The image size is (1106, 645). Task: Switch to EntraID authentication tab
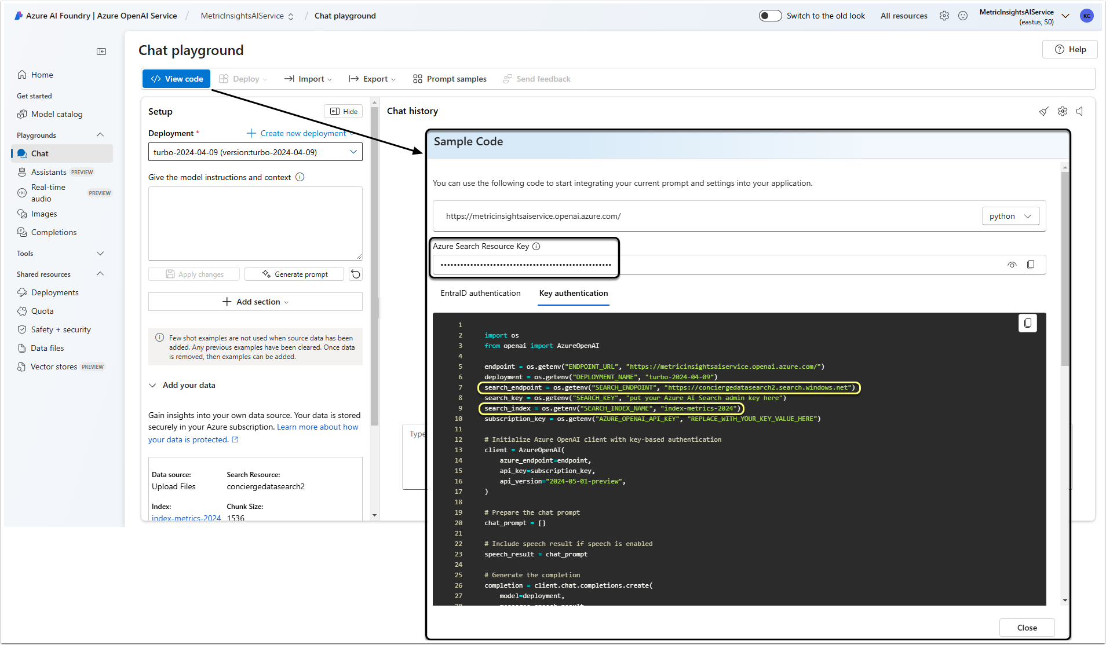pyautogui.click(x=480, y=293)
